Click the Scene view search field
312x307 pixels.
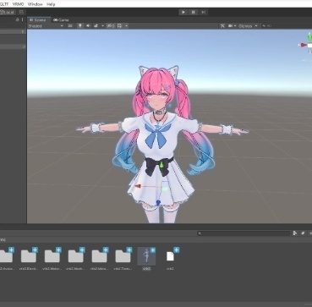(x=286, y=26)
